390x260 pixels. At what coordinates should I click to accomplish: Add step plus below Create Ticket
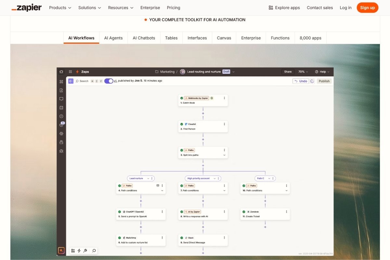coord(265,227)
